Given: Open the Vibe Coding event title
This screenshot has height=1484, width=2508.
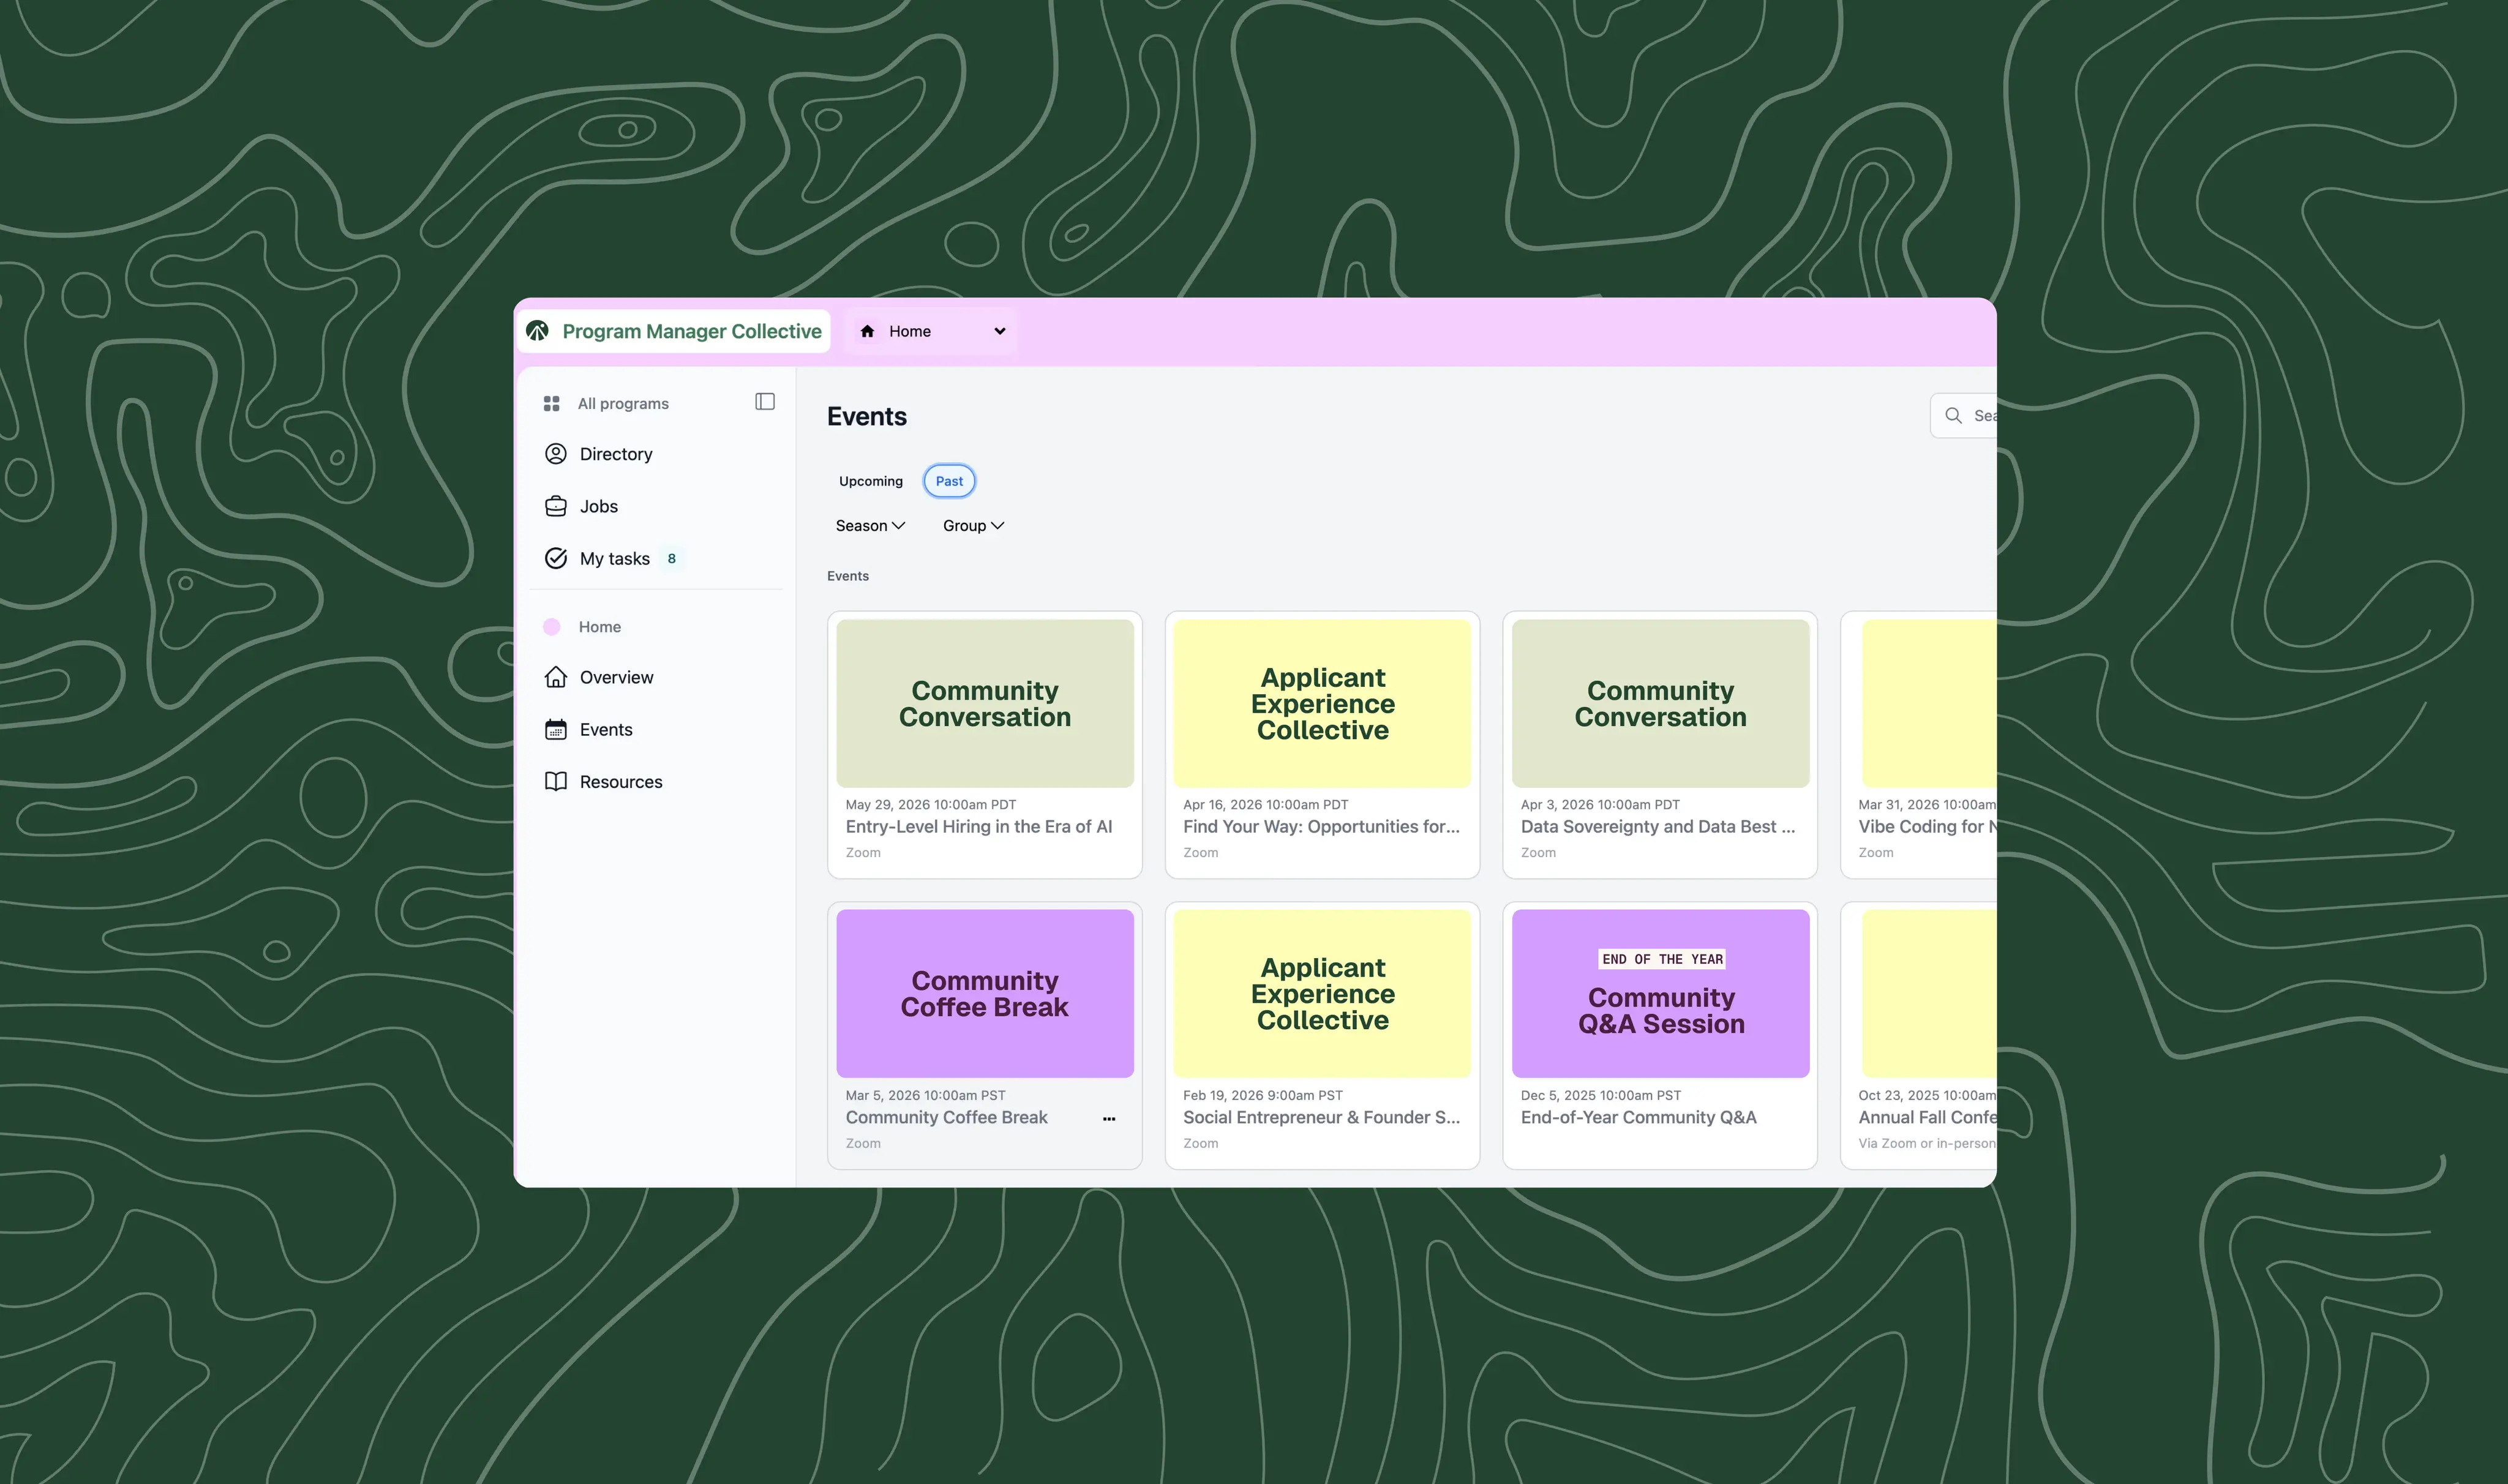Looking at the screenshot, I should tap(1927, 826).
